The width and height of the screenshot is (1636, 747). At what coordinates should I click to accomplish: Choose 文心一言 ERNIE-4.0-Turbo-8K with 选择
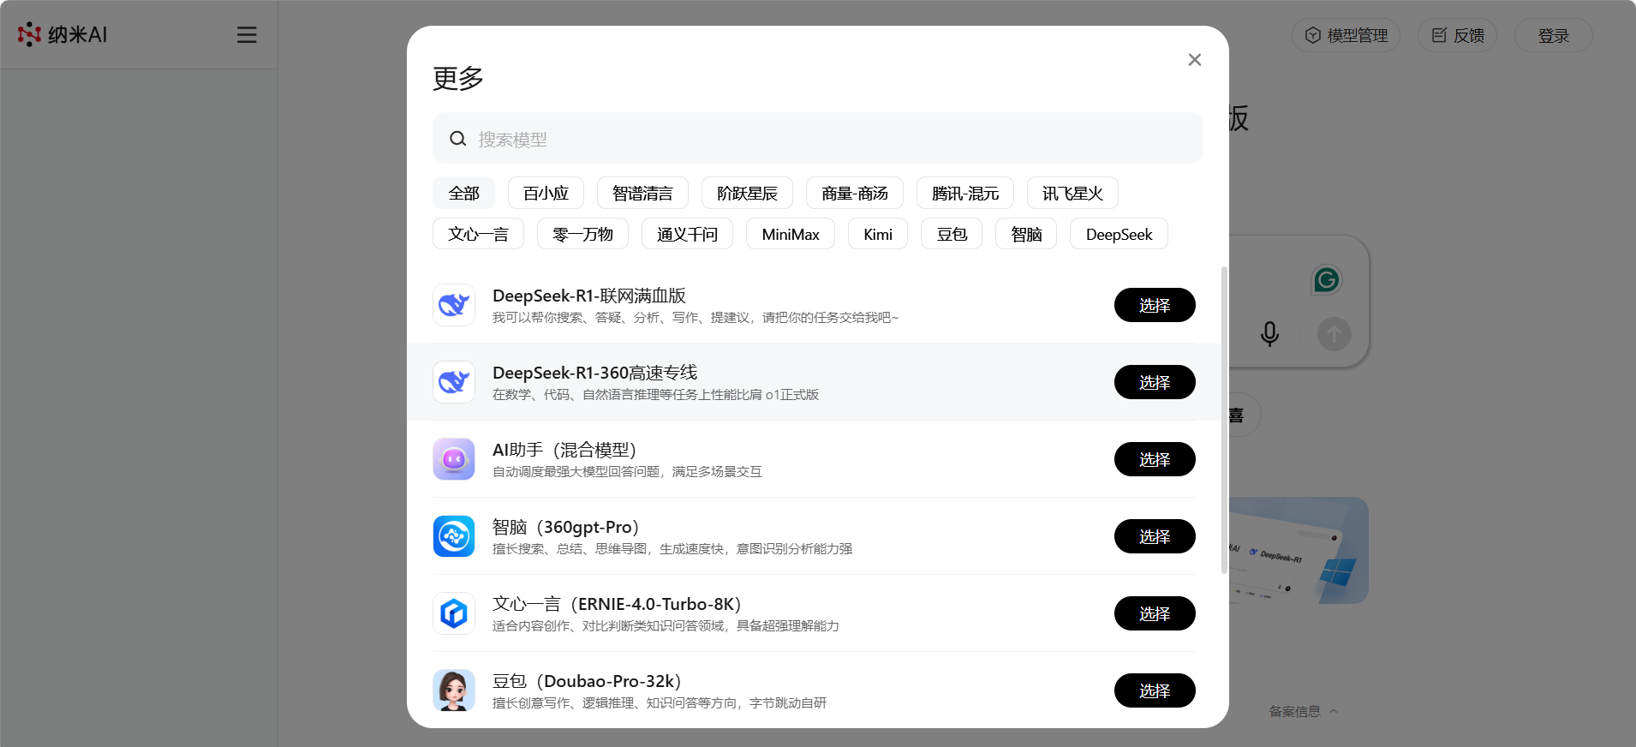(x=1155, y=613)
